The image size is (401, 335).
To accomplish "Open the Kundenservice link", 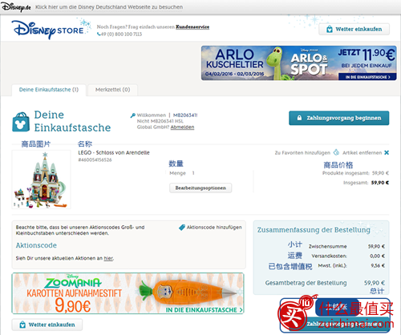I will click(192, 27).
